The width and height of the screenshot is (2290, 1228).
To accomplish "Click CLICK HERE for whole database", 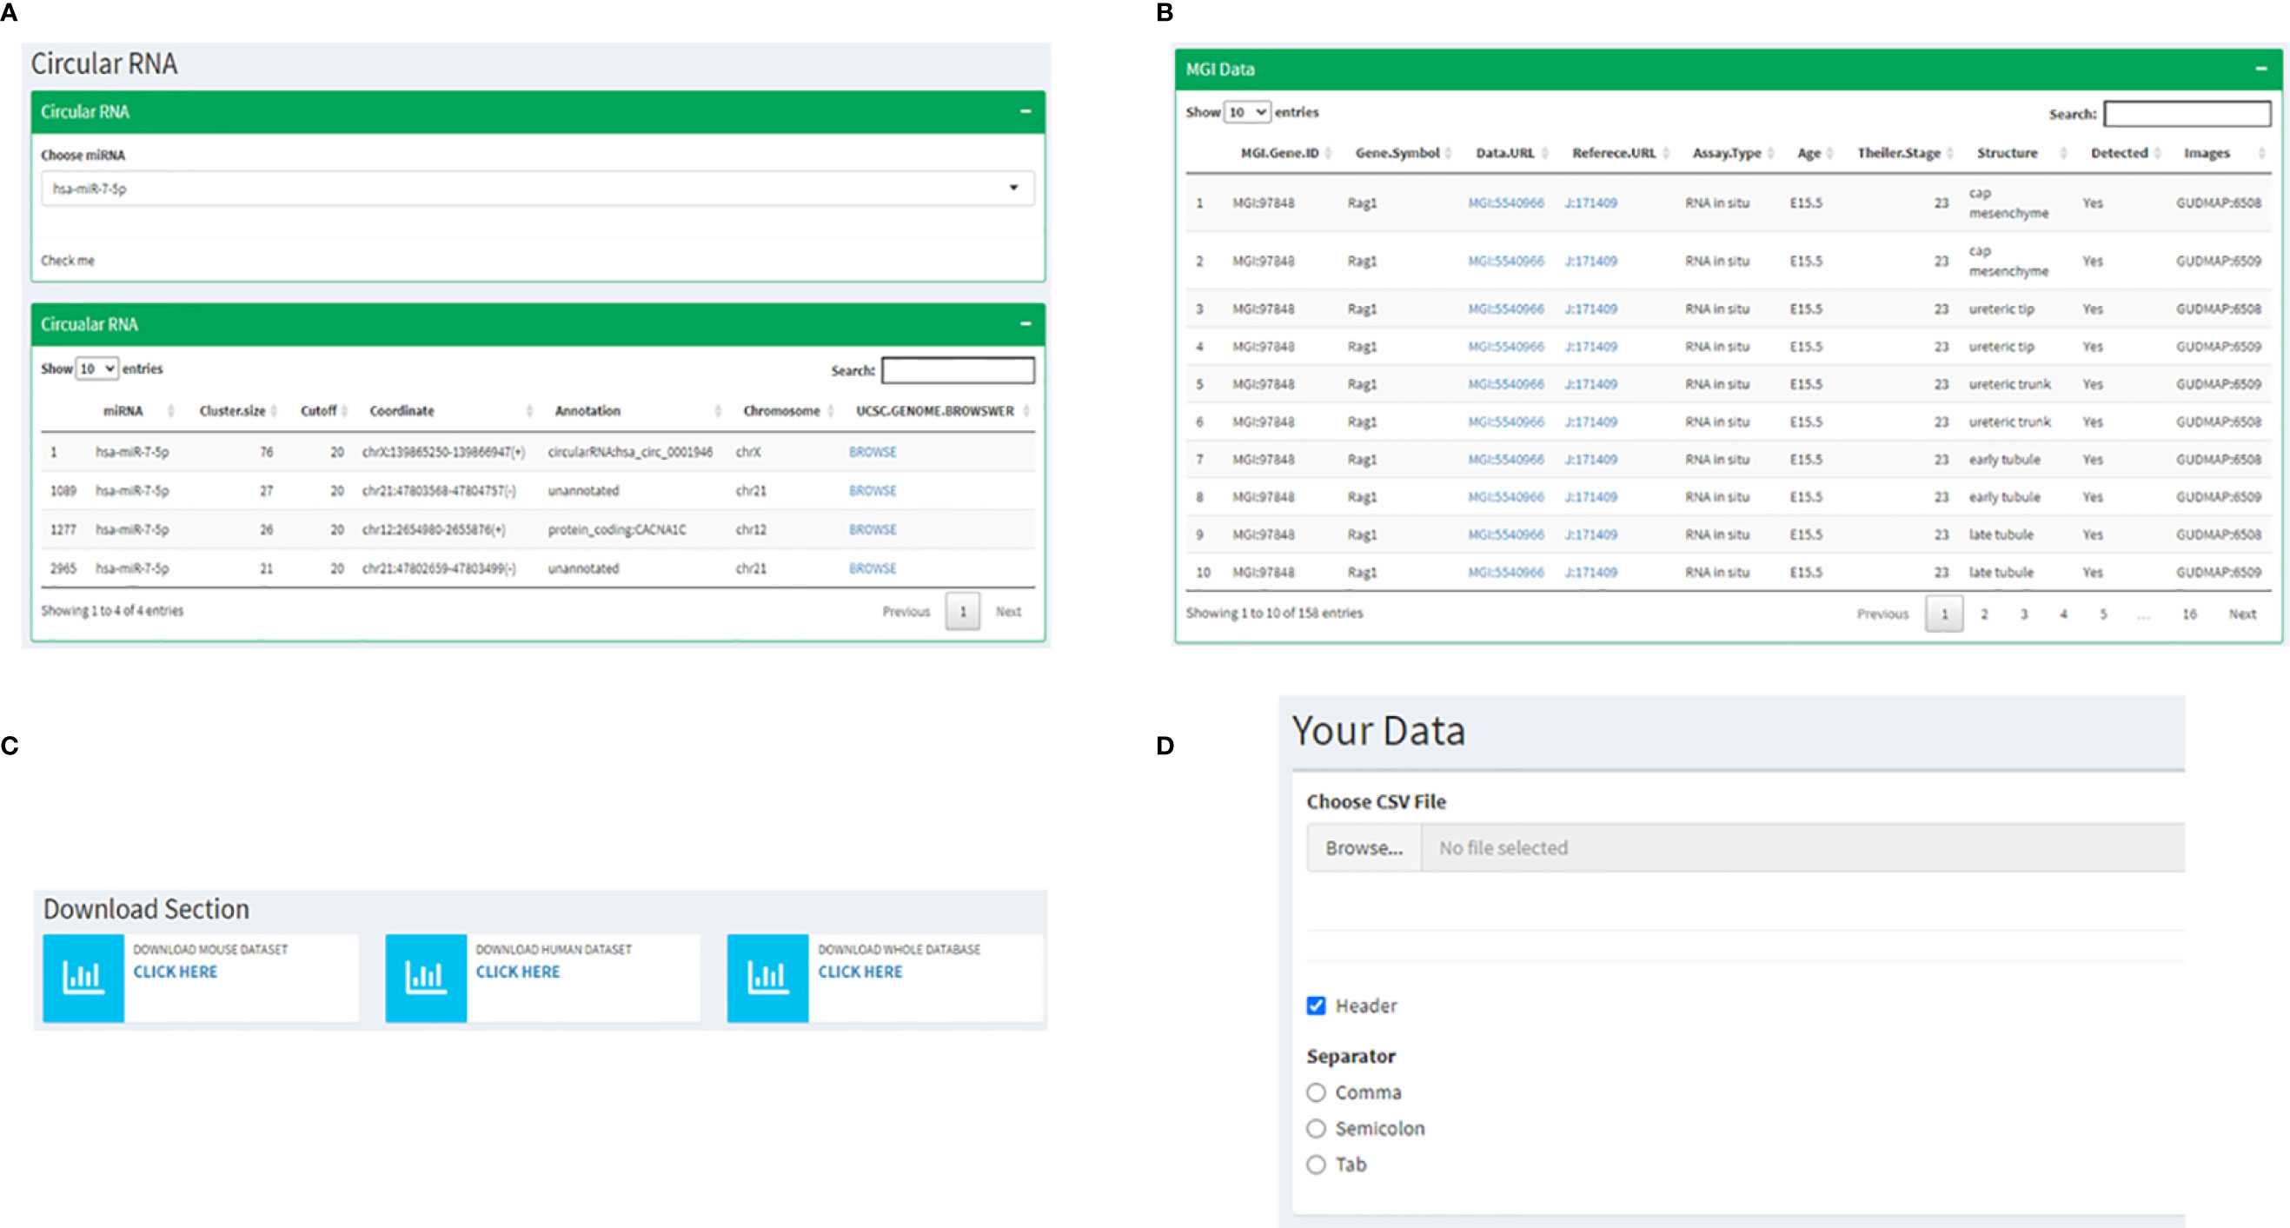I will click(x=860, y=972).
